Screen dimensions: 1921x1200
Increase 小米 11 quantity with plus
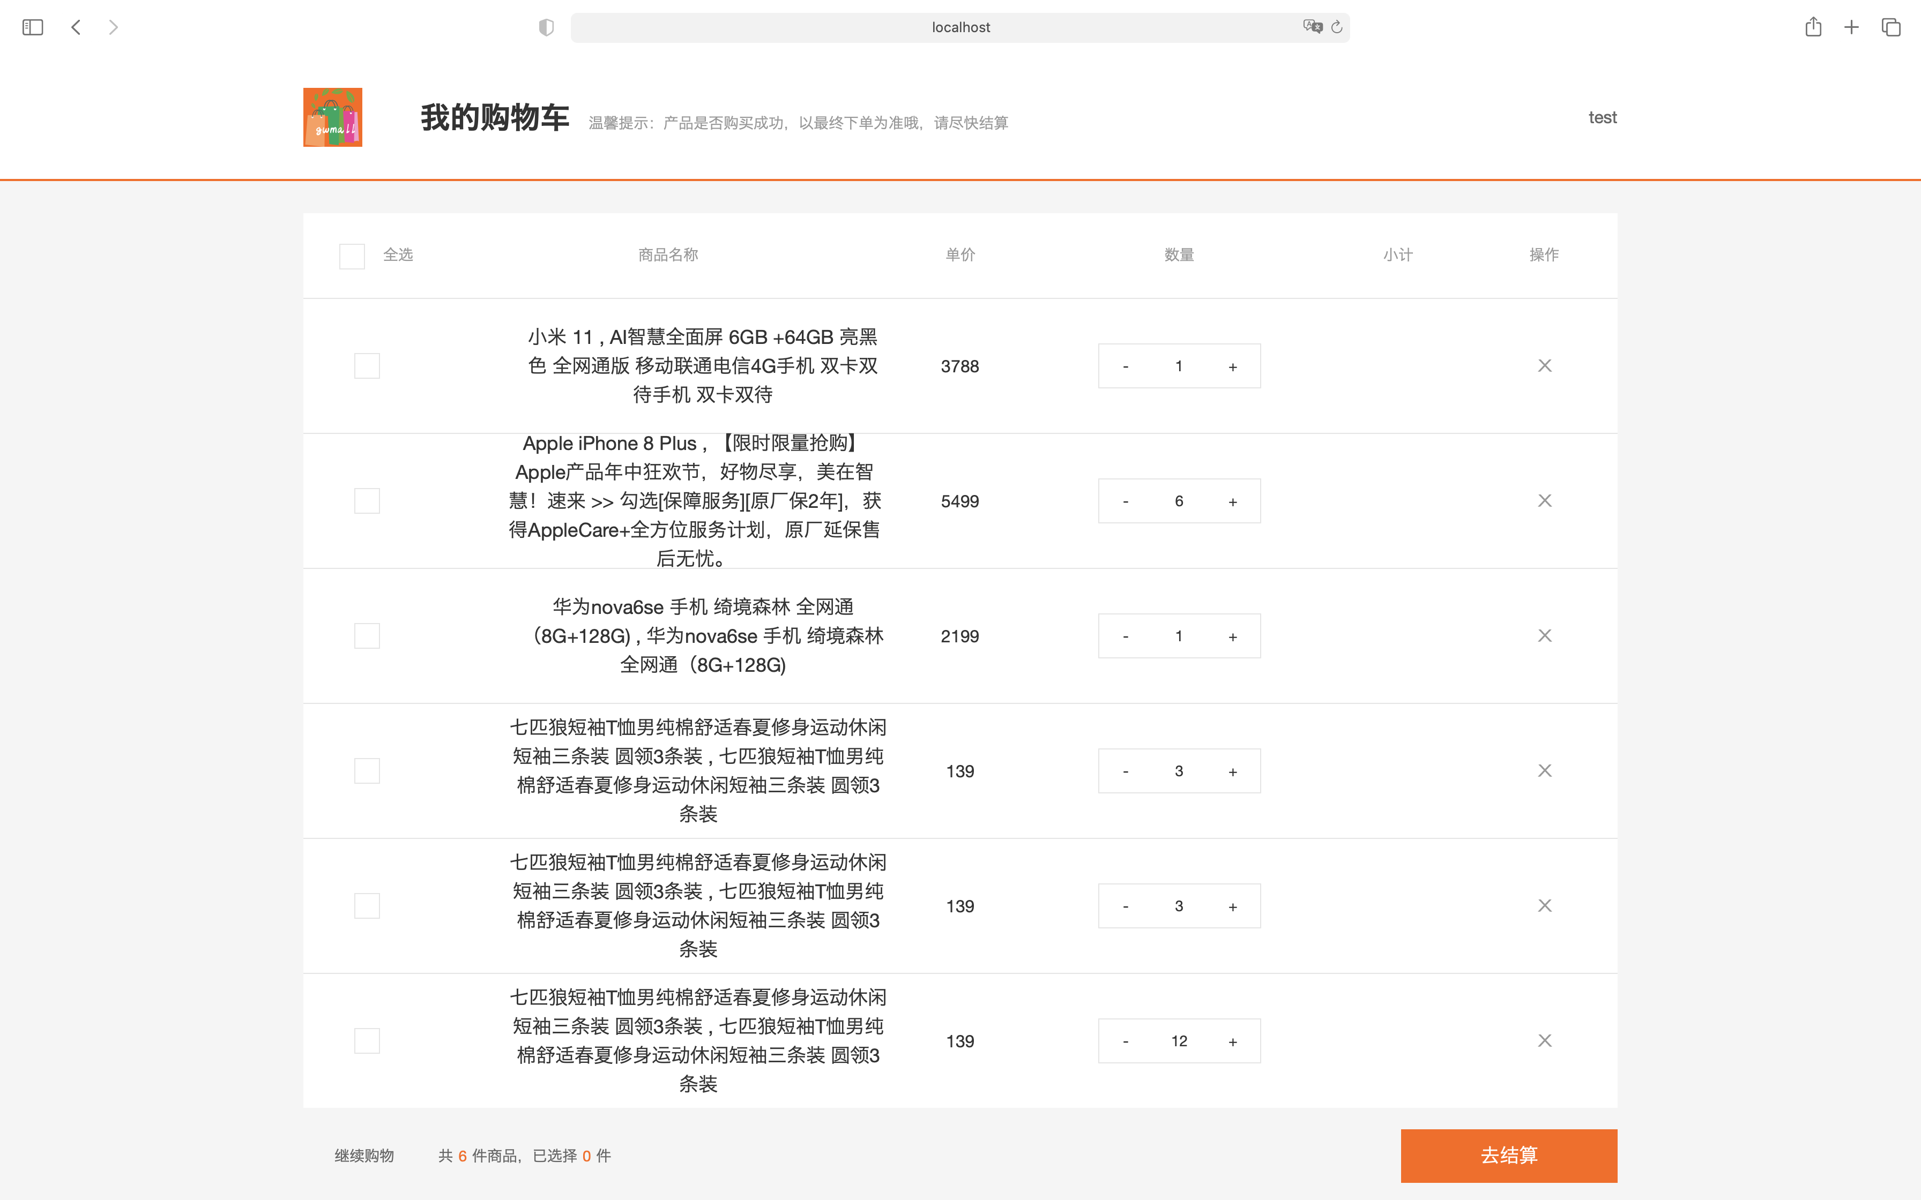(x=1232, y=366)
